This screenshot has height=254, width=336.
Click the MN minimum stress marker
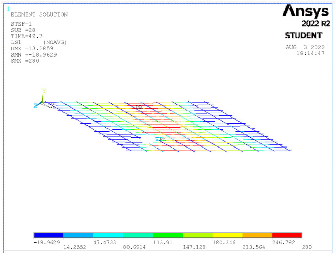coord(163,139)
